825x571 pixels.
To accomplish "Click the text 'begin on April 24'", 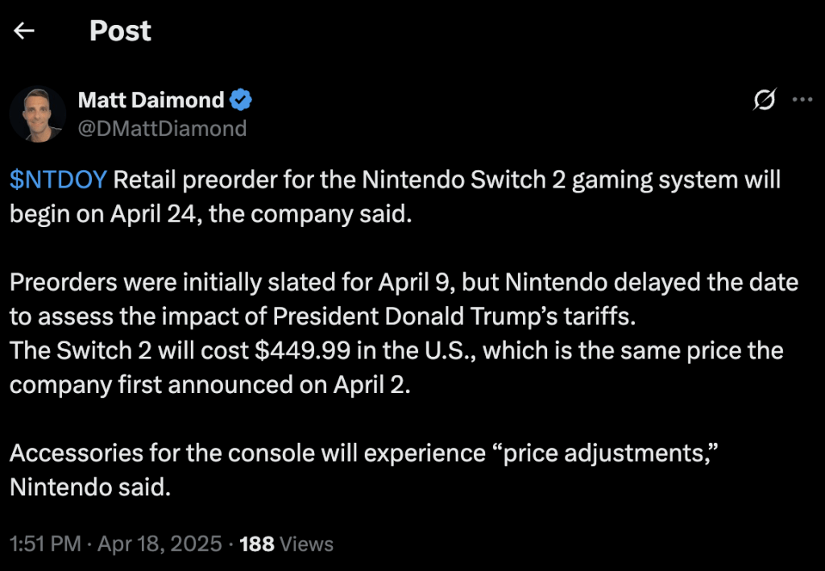I will point(102,214).
